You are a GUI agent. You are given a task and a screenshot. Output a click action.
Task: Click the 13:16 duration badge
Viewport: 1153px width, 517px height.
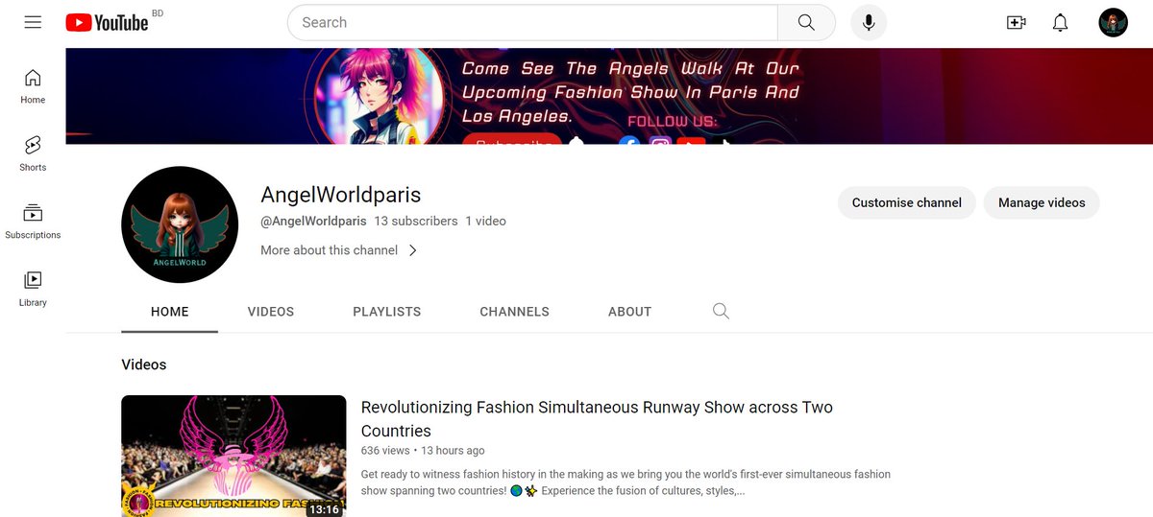323,509
